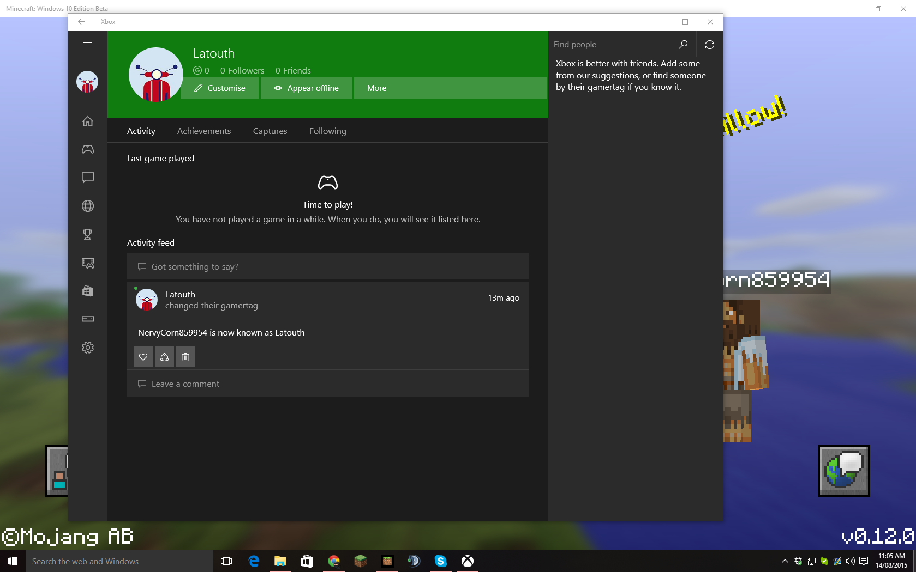Like the gamertag change post
Image resolution: width=916 pixels, height=572 pixels.
pos(143,357)
